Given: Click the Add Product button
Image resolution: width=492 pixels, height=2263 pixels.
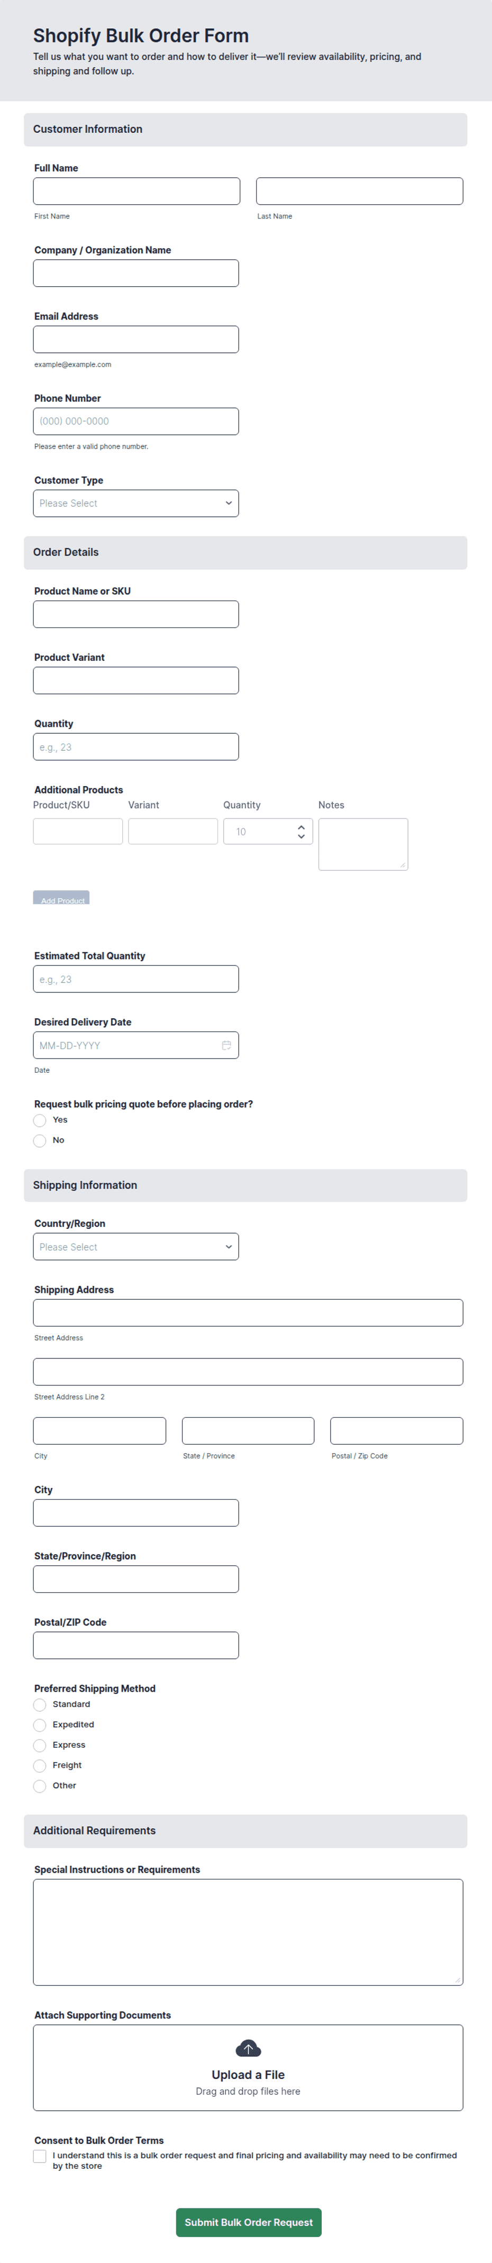Looking at the screenshot, I should pos(61,898).
